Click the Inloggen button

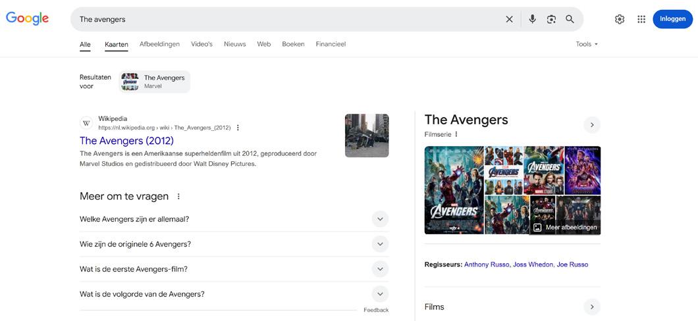coord(672,19)
